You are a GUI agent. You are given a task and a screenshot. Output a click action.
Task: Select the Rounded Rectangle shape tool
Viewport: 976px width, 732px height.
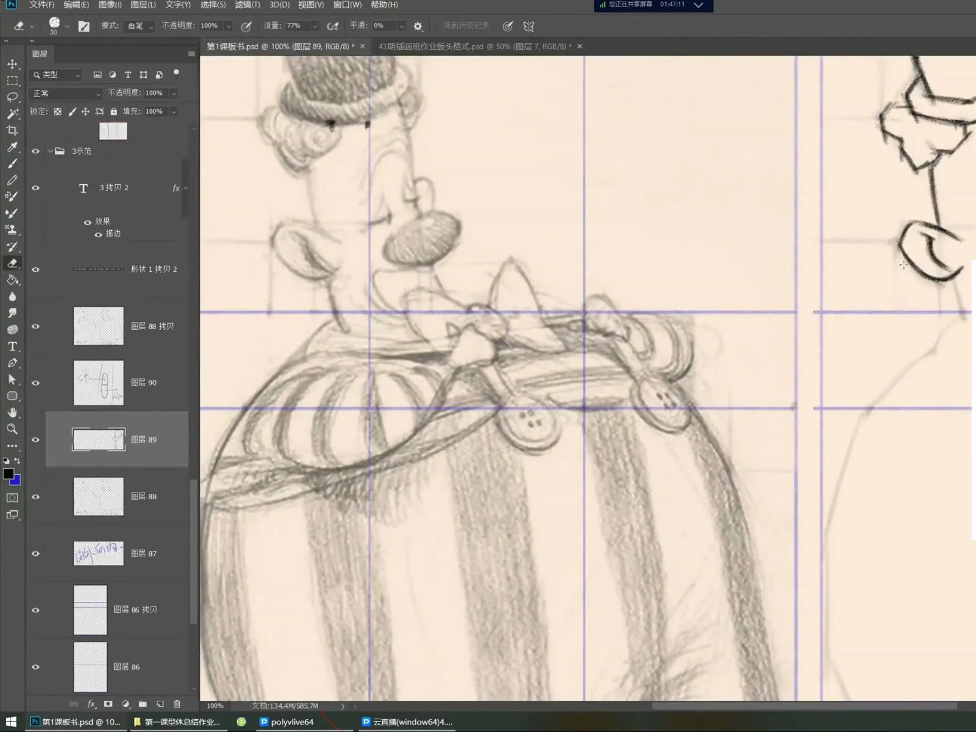point(12,396)
